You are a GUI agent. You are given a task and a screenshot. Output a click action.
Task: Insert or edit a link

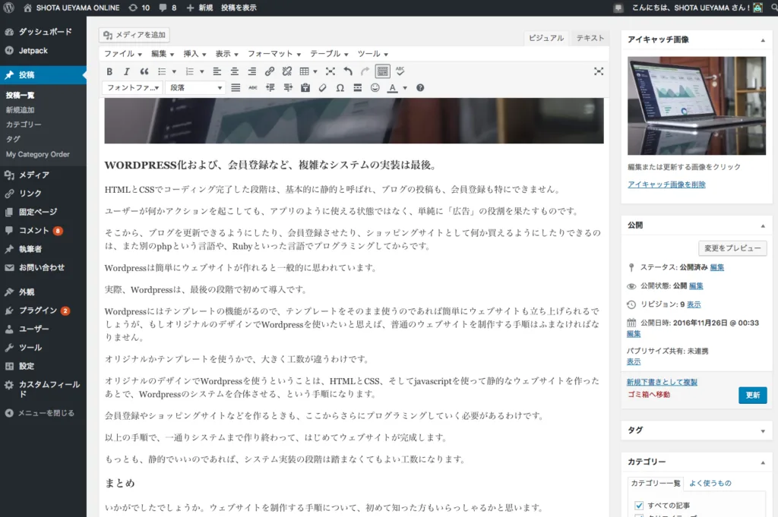click(270, 71)
